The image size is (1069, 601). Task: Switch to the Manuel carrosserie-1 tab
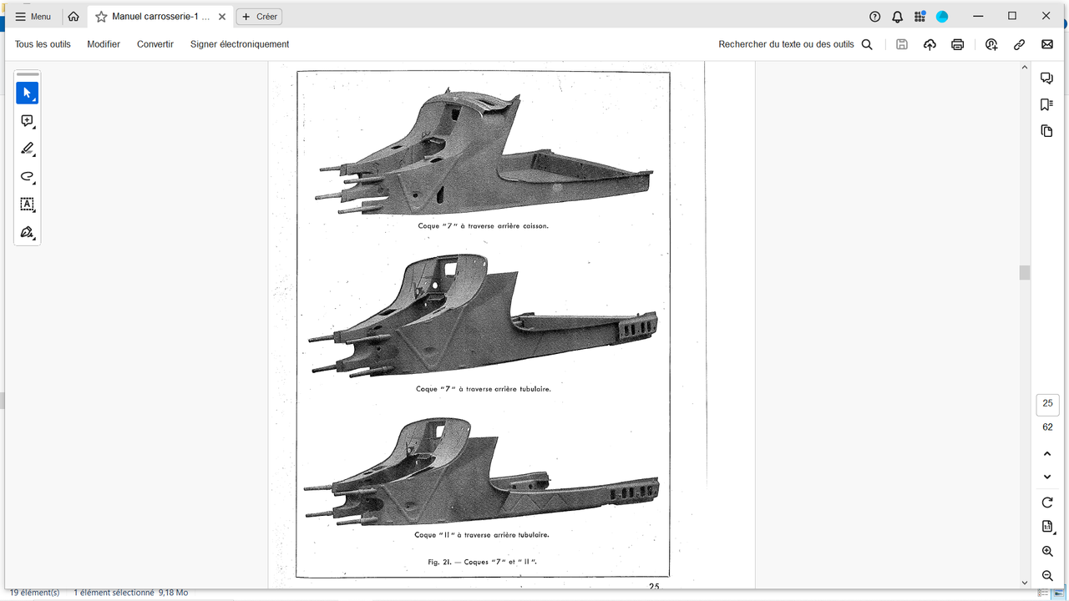pos(160,17)
